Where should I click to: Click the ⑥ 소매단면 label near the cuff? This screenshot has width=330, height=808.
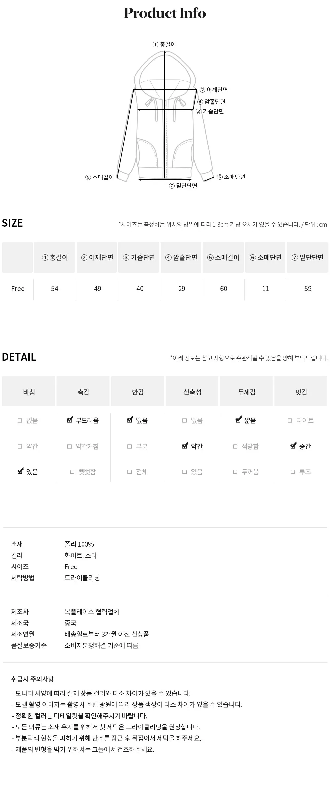point(231,177)
